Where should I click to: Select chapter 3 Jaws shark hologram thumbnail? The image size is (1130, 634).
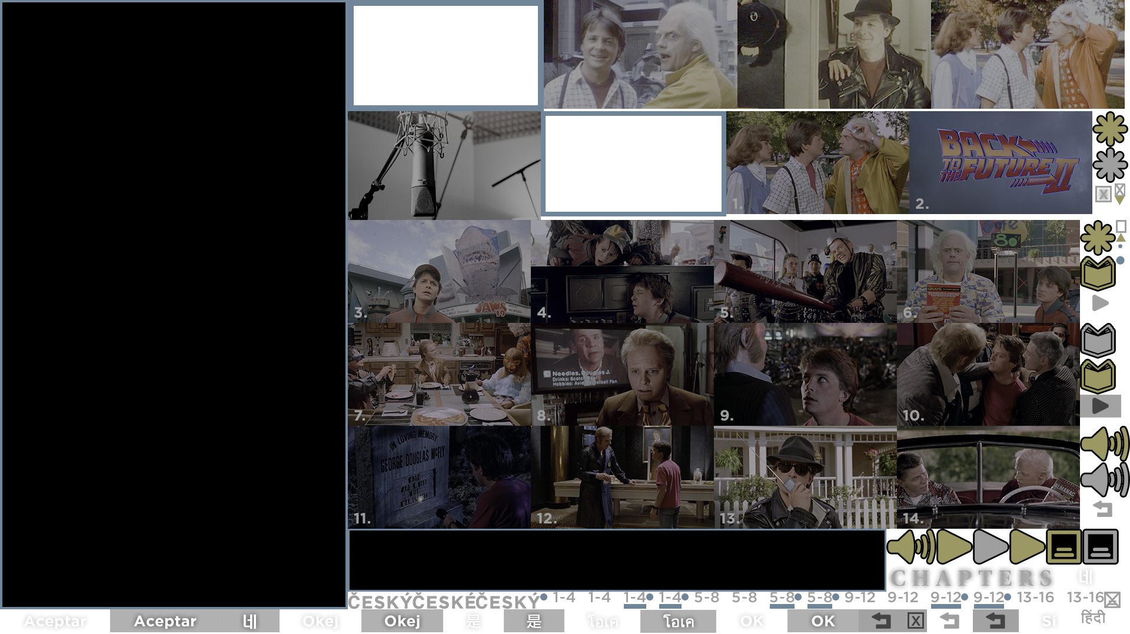pyautogui.click(x=439, y=272)
